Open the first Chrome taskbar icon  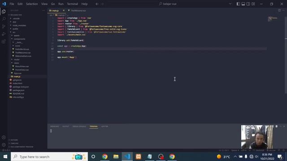click(104, 157)
